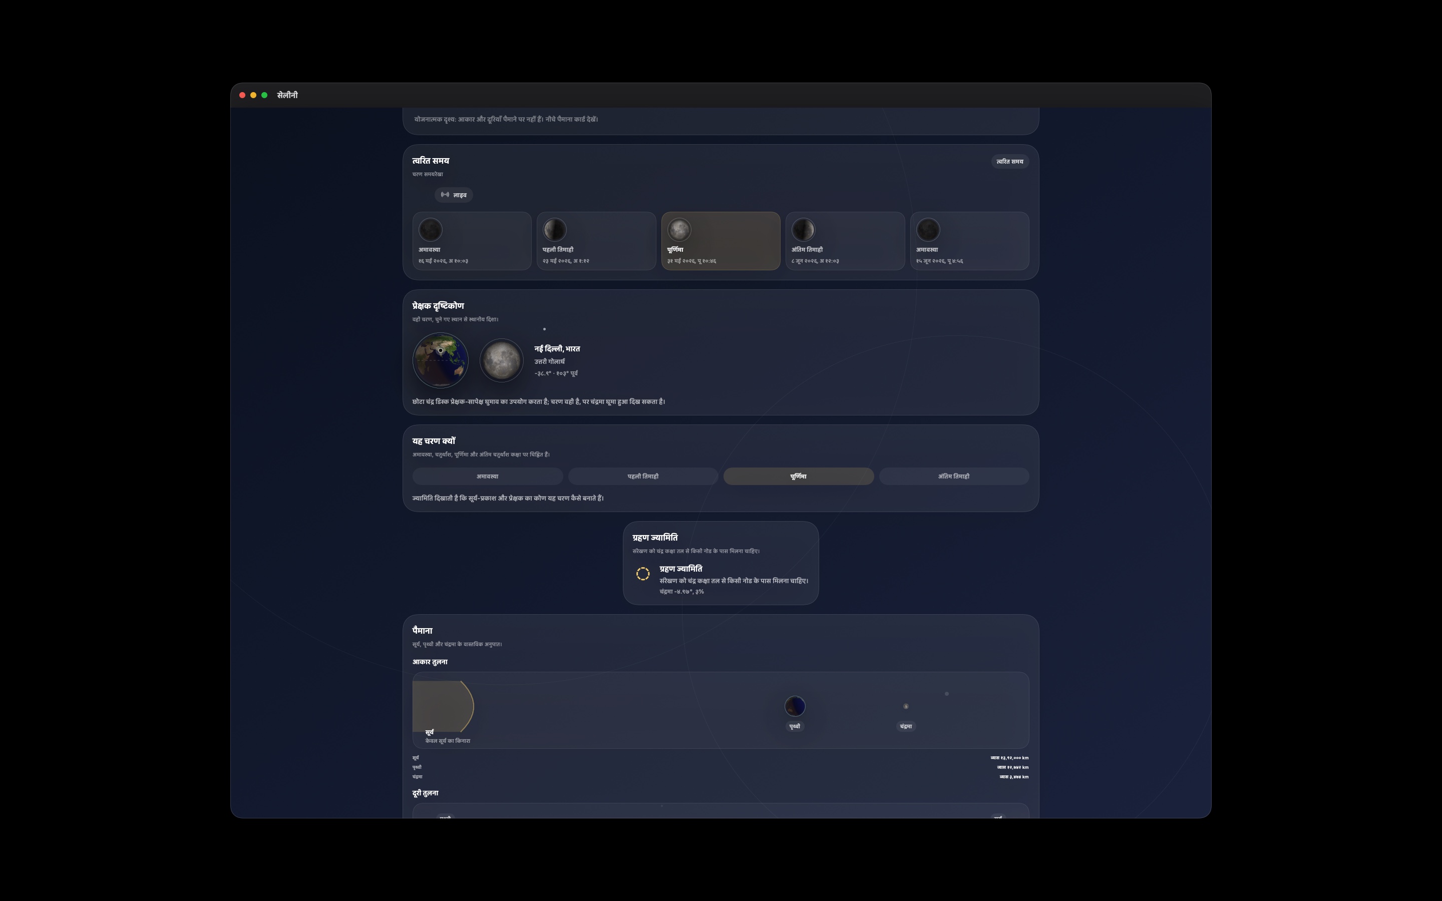1442x901 pixels.
Task: Click the tiny moon icon in आकार तुलना
Action: click(906, 706)
